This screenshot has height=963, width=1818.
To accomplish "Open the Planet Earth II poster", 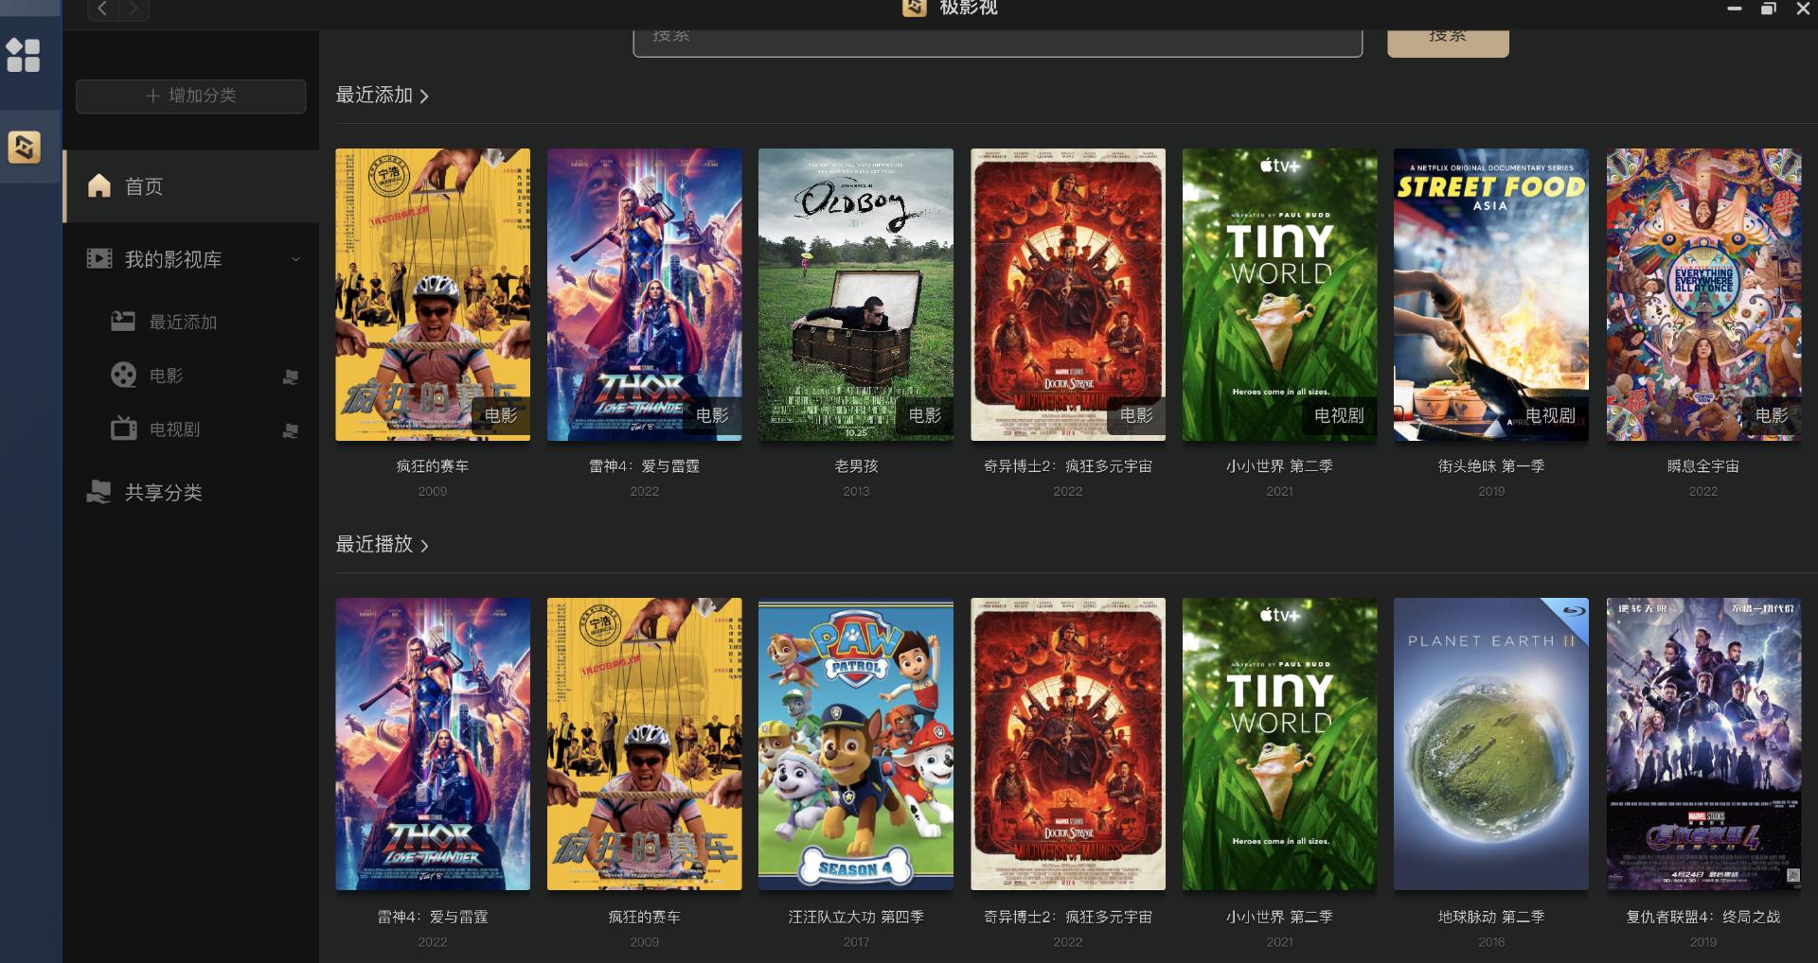I will [x=1491, y=744].
